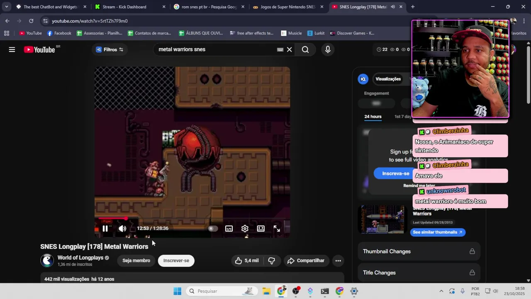Reload the page
Image resolution: width=531 pixels, height=299 pixels.
(x=31, y=21)
